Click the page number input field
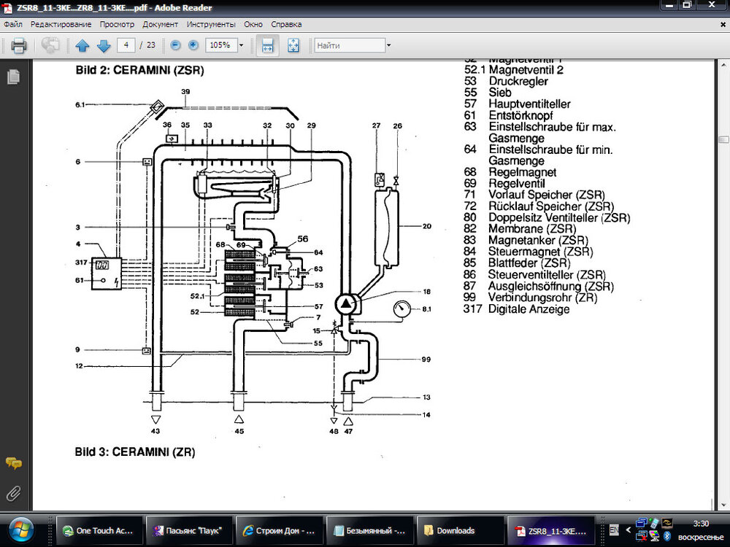 coord(127,45)
